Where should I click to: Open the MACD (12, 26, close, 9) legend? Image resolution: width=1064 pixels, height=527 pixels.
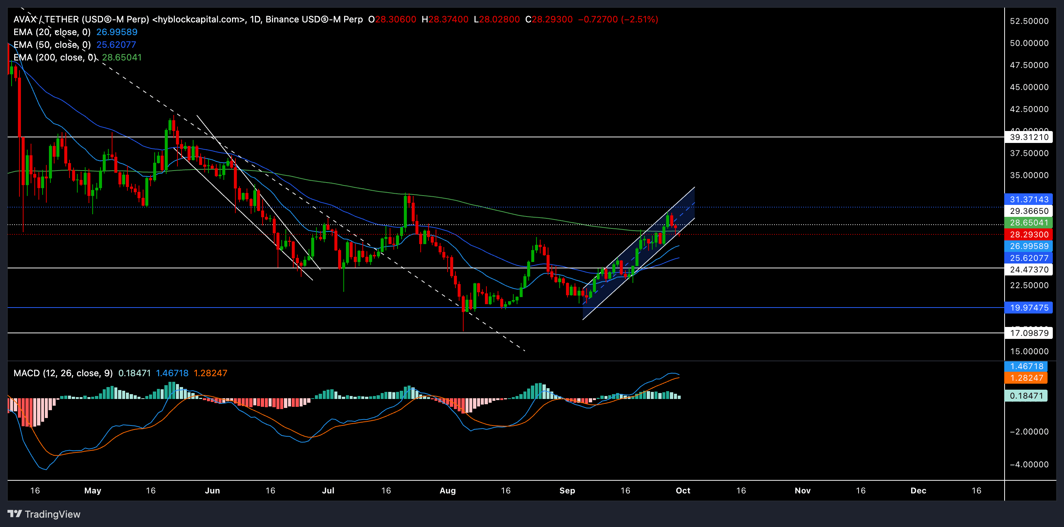click(x=63, y=373)
